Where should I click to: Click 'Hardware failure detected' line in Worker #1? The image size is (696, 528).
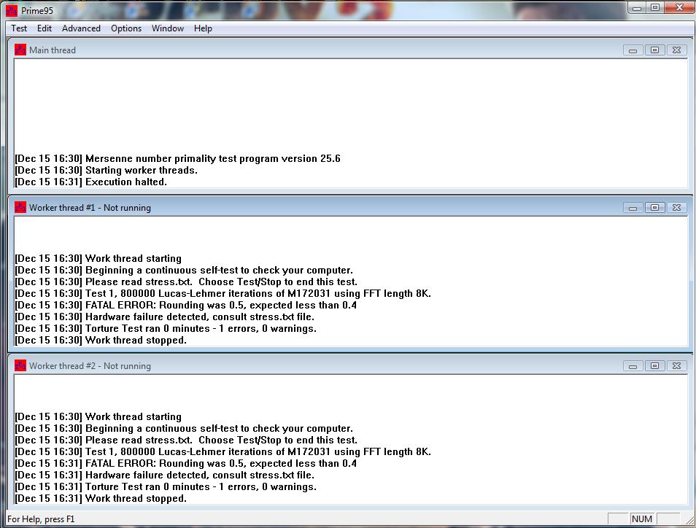coord(165,317)
